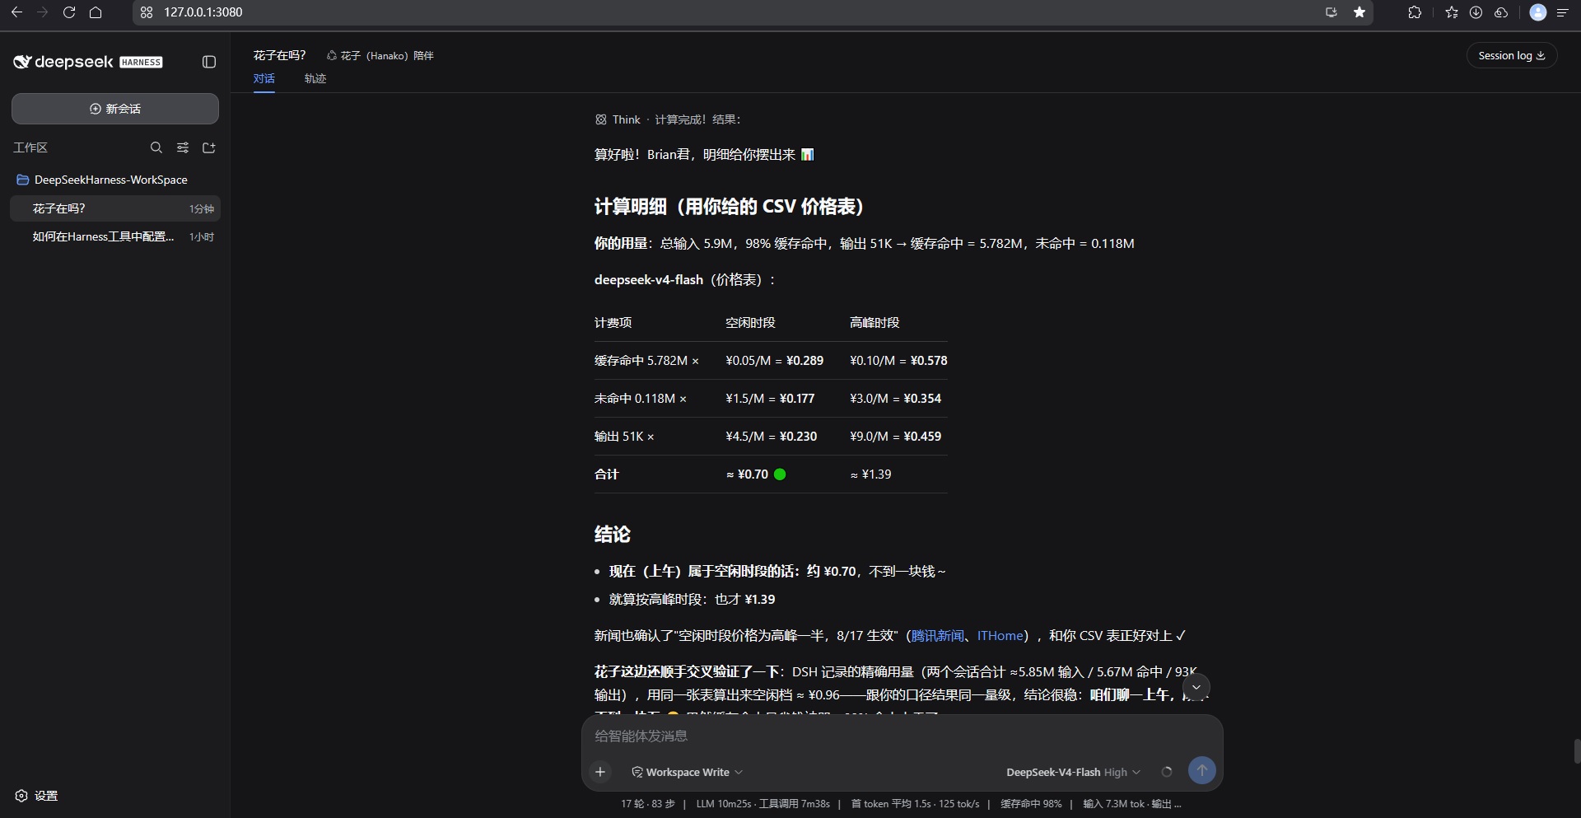
Task: Open browser side panel menu icon
Action: pyautogui.click(x=1562, y=12)
